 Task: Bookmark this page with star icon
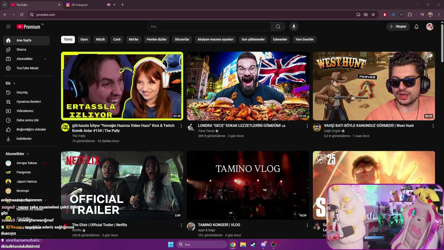[x=373, y=15]
